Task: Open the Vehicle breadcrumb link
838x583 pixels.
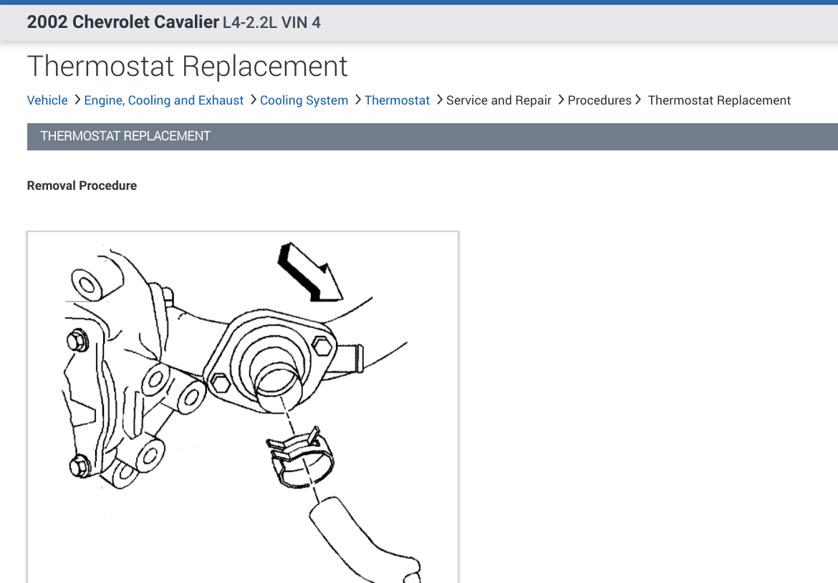Action: [x=47, y=100]
